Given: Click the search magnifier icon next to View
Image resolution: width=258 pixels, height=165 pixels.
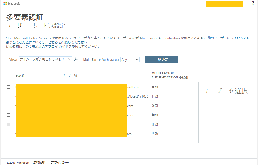Looking at the screenshot, I should tap(76, 59).
